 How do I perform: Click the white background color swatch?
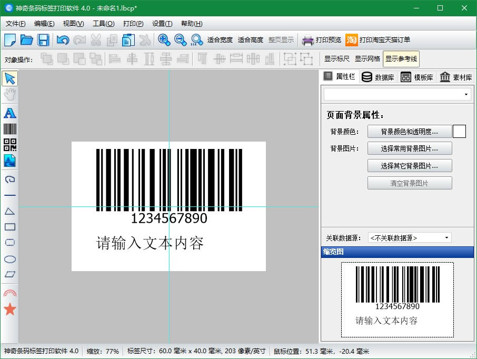(x=459, y=132)
